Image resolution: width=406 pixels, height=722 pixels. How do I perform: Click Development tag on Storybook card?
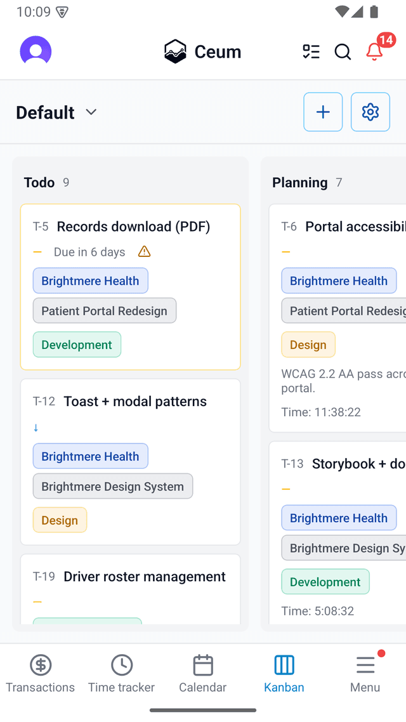(325, 582)
